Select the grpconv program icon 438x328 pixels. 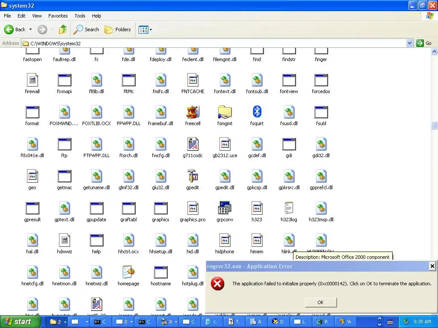225,208
